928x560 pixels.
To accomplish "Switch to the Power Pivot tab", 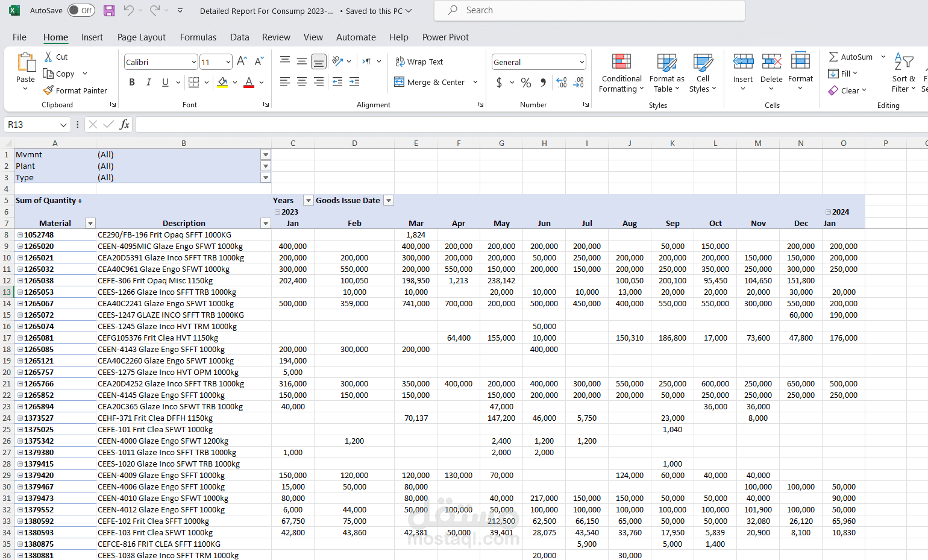I will pos(445,37).
